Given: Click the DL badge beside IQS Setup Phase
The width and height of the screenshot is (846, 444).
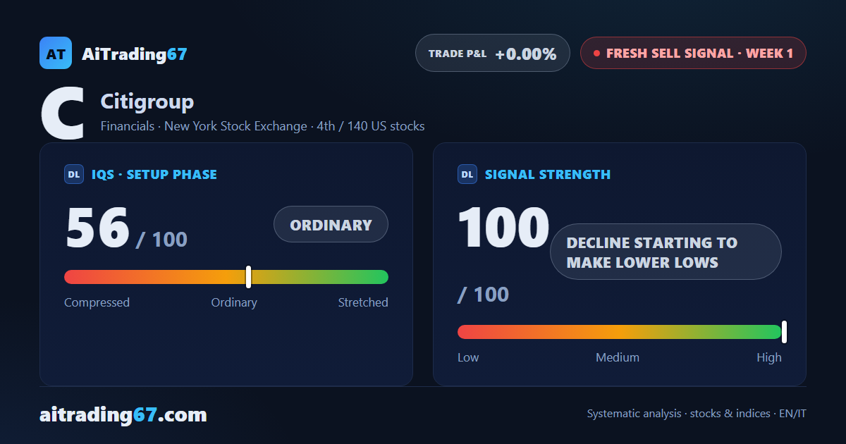Looking at the screenshot, I should [x=74, y=174].
